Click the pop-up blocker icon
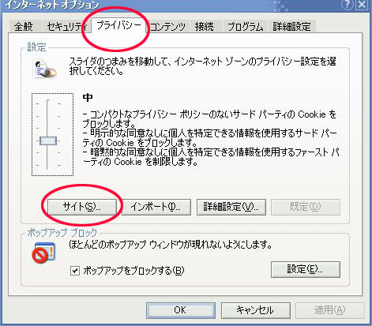 coord(44,253)
